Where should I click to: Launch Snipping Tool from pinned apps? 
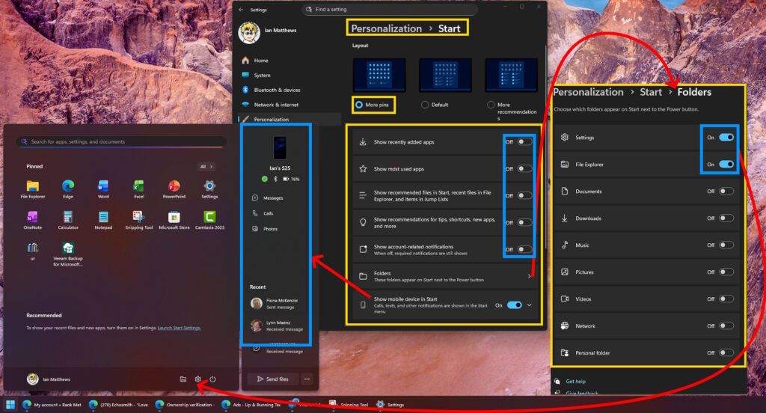(138, 220)
